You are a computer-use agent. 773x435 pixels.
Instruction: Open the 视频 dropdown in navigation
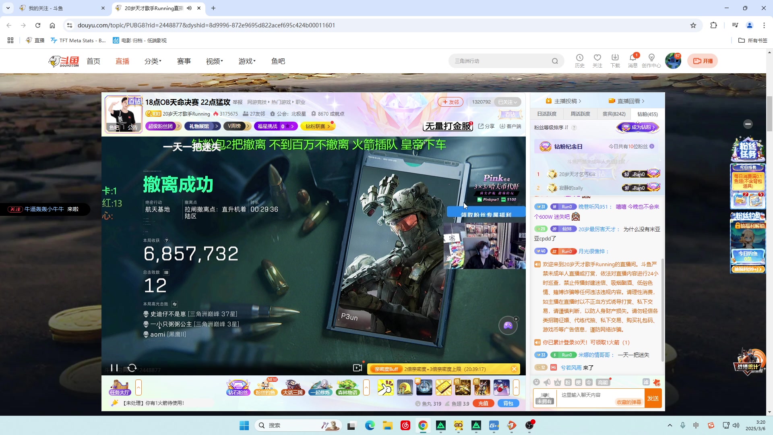click(215, 61)
